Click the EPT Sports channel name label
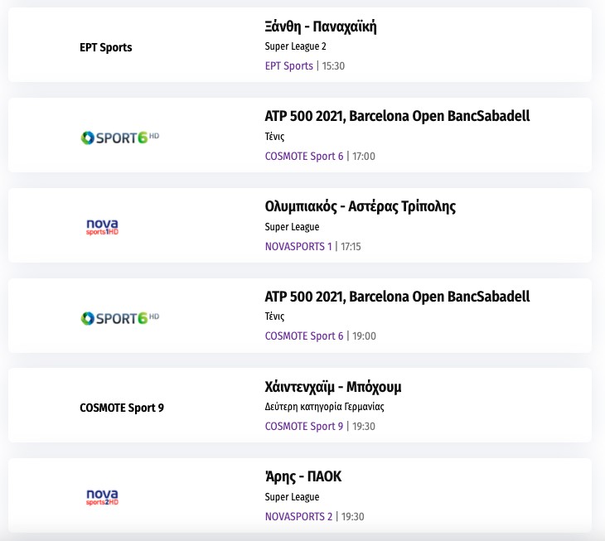Image resolution: width=605 pixels, height=541 pixels. pos(105,47)
